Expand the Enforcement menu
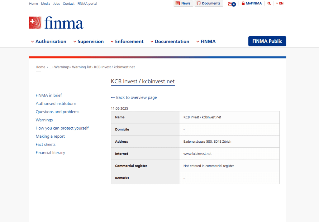The width and height of the screenshot is (319, 222). tap(127, 42)
